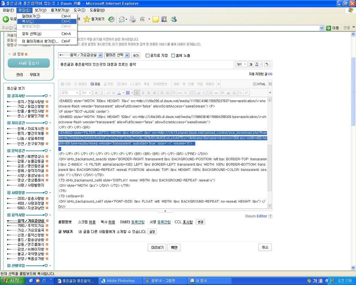Open the 음악/가요감상실 board dropdown
Screen dimensions: 356x285
point(80,55)
